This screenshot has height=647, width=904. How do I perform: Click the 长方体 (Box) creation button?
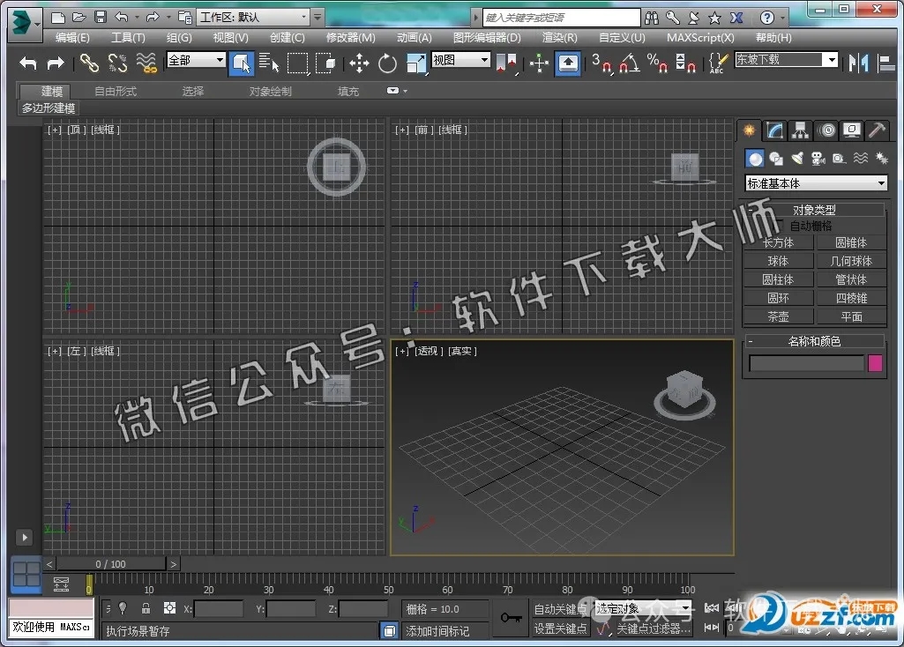pyautogui.click(x=777, y=242)
